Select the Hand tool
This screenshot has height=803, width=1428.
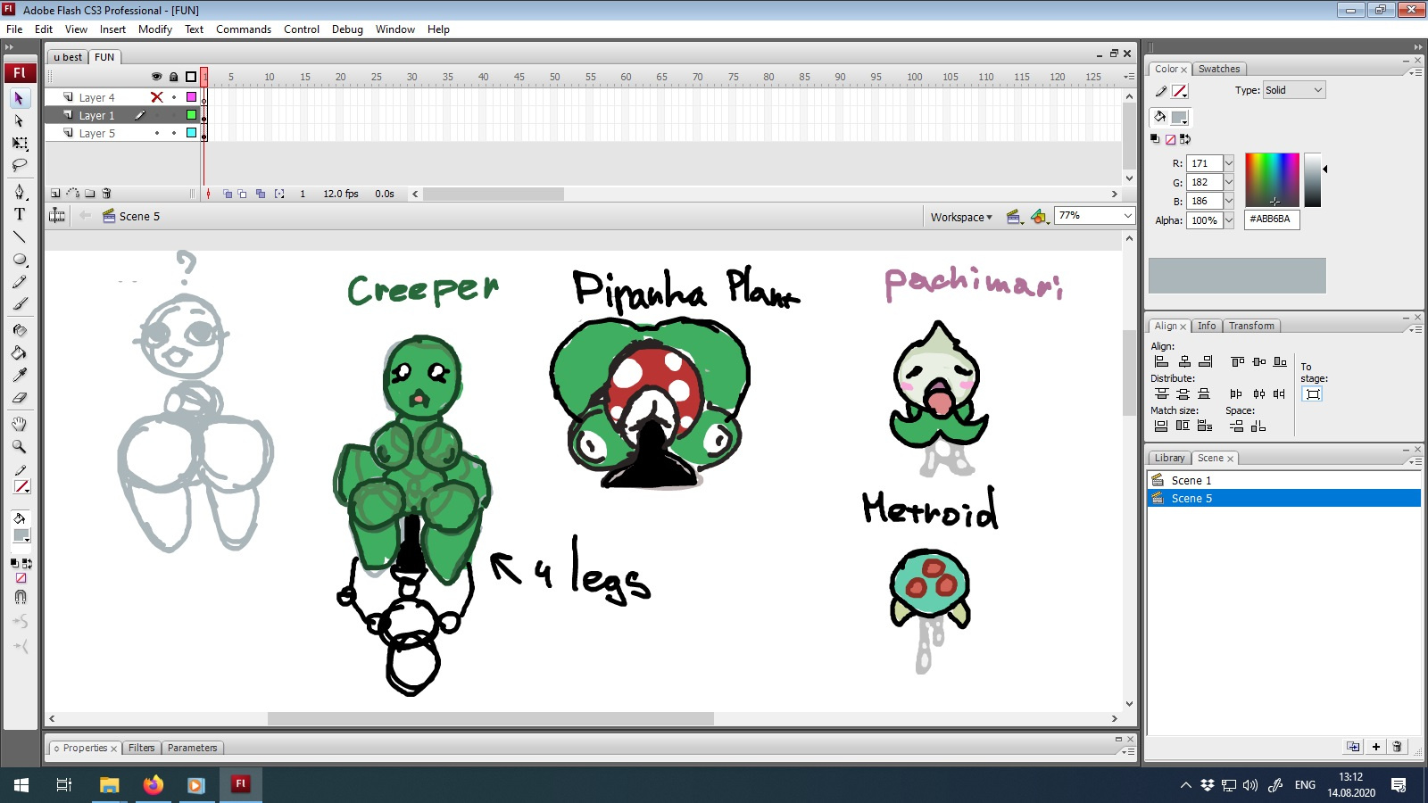(x=20, y=424)
